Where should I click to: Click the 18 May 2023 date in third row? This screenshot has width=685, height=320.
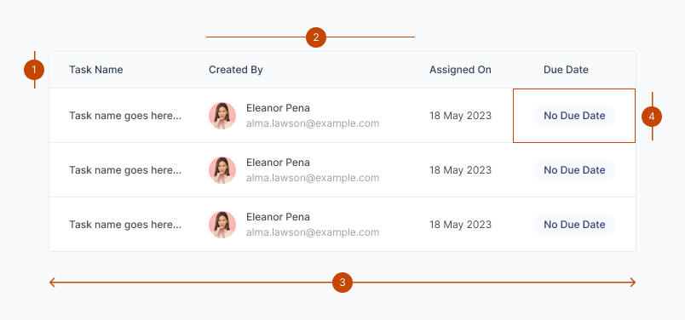pyautogui.click(x=460, y=225)
